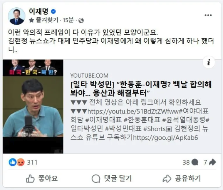
Task: Click the blue verified badge next to 이재명
Action: (x=53, y=12)
